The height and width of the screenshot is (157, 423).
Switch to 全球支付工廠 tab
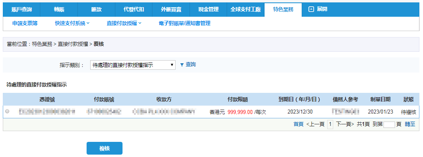tap(245, 10)
